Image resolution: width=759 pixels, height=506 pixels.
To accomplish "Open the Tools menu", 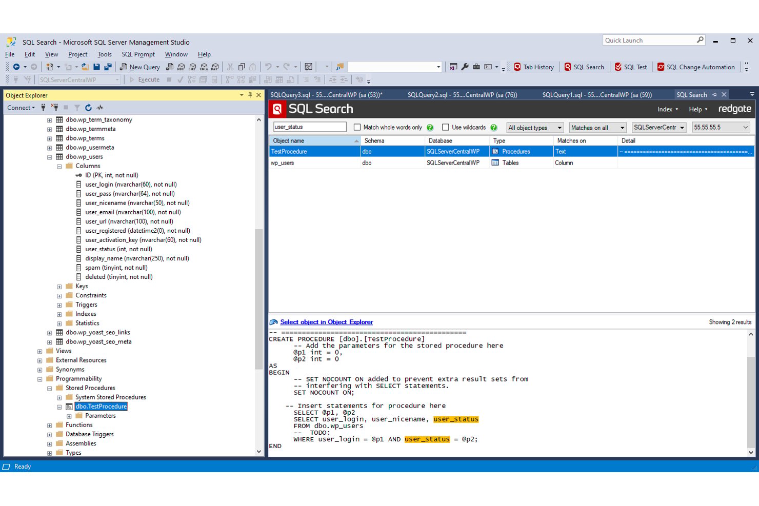I will (x=105, y=54).
